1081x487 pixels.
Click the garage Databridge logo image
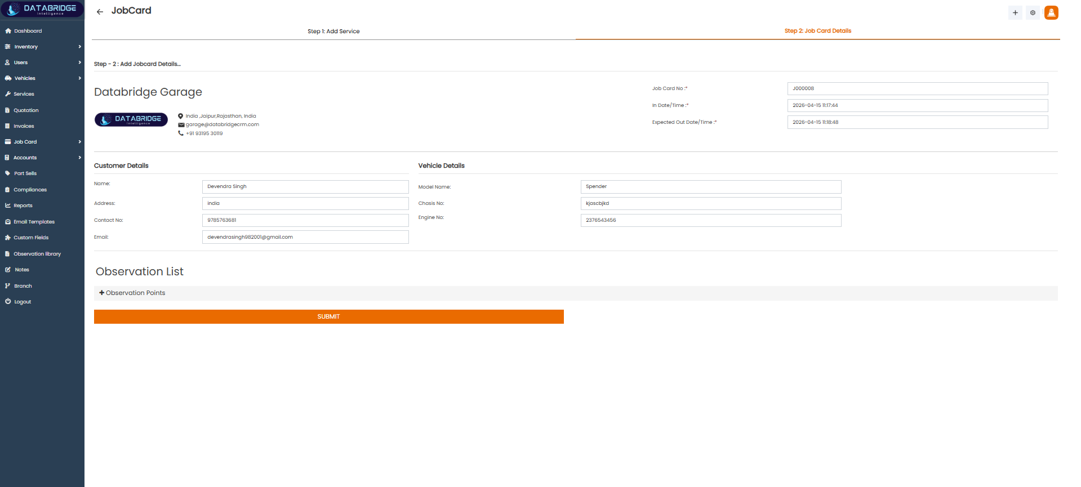pos(131,119)
